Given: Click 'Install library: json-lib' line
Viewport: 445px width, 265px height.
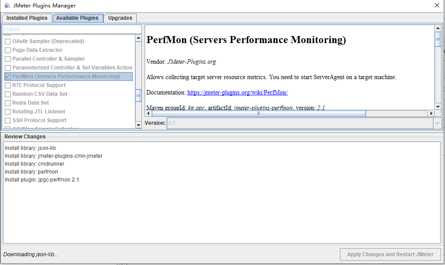Looking at the screenshot, I should click(x=30, y=148).
